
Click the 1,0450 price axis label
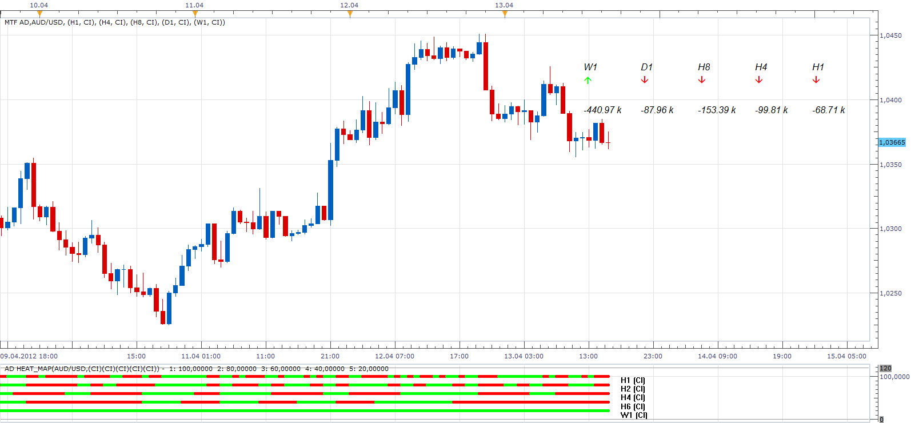point(890,35)
